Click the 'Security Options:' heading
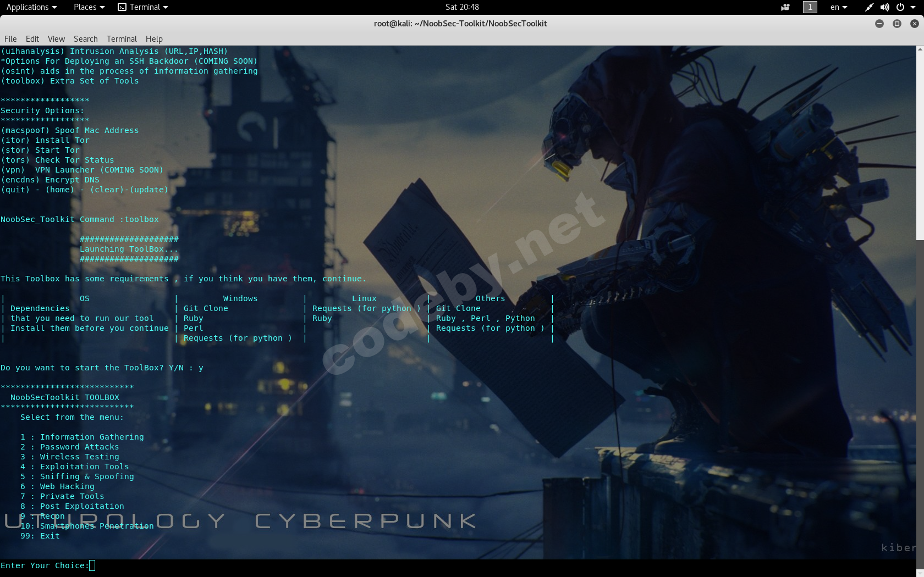 tap(42, 110)
